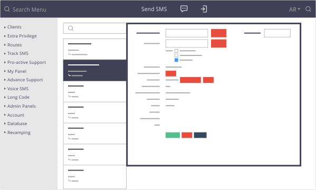
Task: Select the Voice SMS menu entry
Action: [x=18, y=89]
